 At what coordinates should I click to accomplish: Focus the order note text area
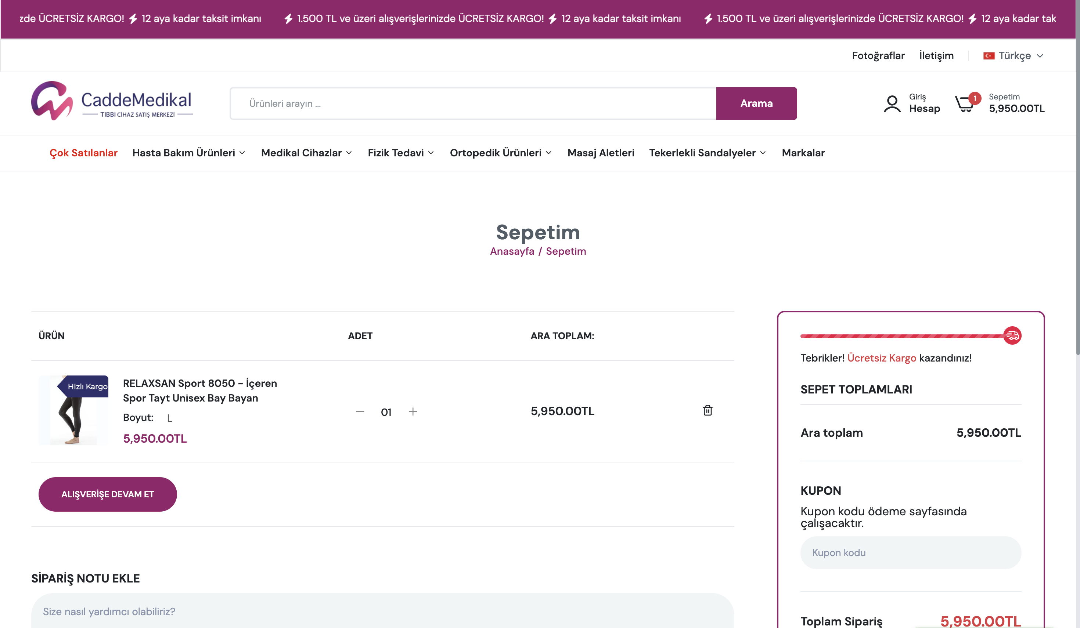(x=382, y=611)
